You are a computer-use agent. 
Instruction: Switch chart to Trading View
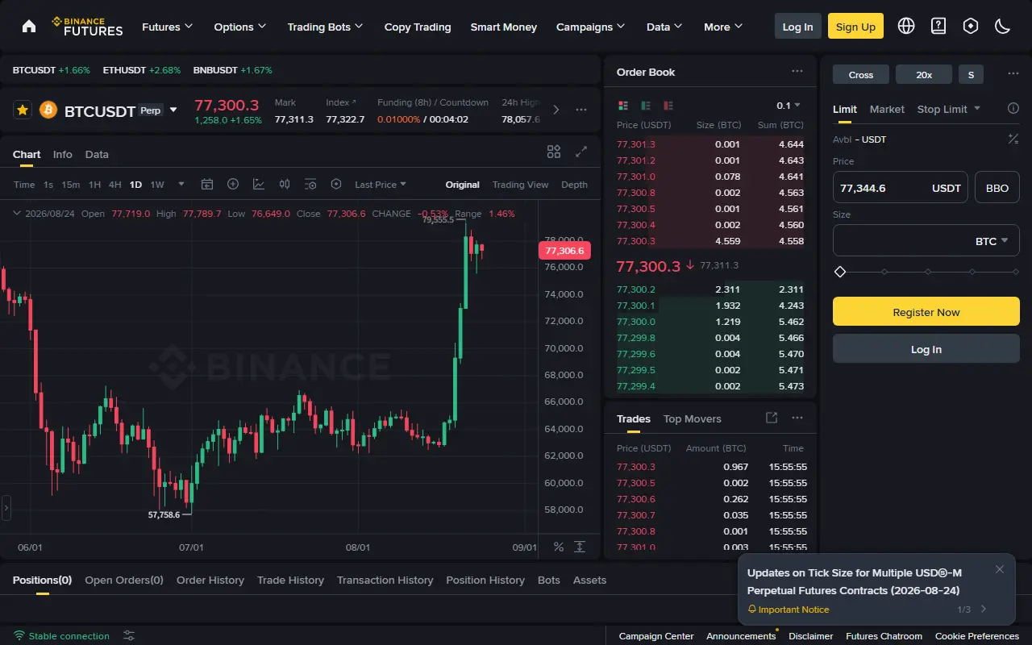tap(520, 185)
